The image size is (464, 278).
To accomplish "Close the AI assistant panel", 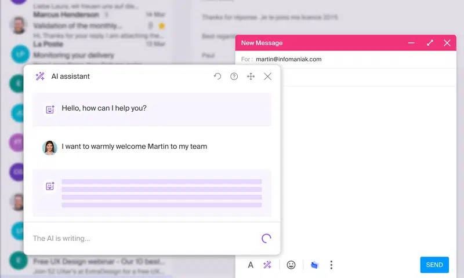I will point(267,76).
